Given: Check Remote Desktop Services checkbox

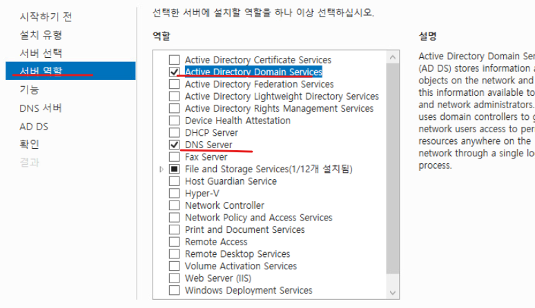Looking at the screenshot, I should coord(175,254).
